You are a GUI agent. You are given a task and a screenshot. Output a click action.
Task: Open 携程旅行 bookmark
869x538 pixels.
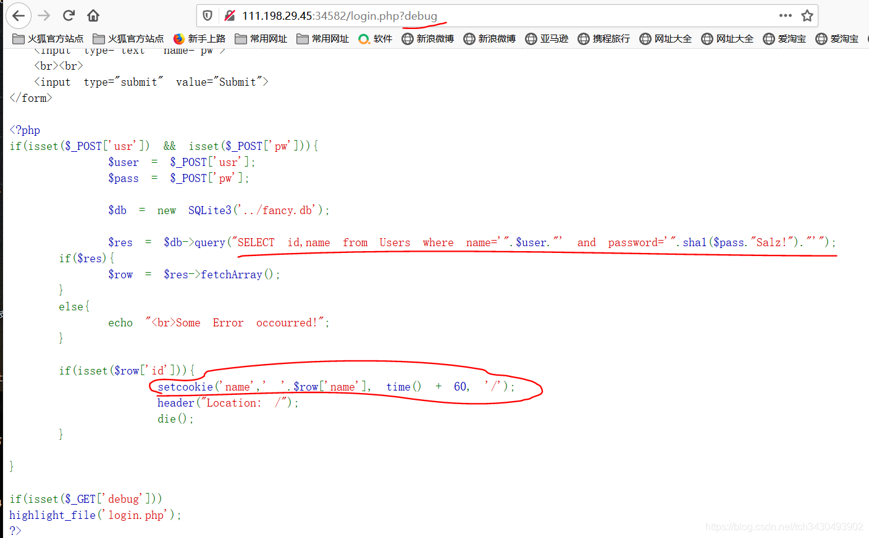pos(604,39)
